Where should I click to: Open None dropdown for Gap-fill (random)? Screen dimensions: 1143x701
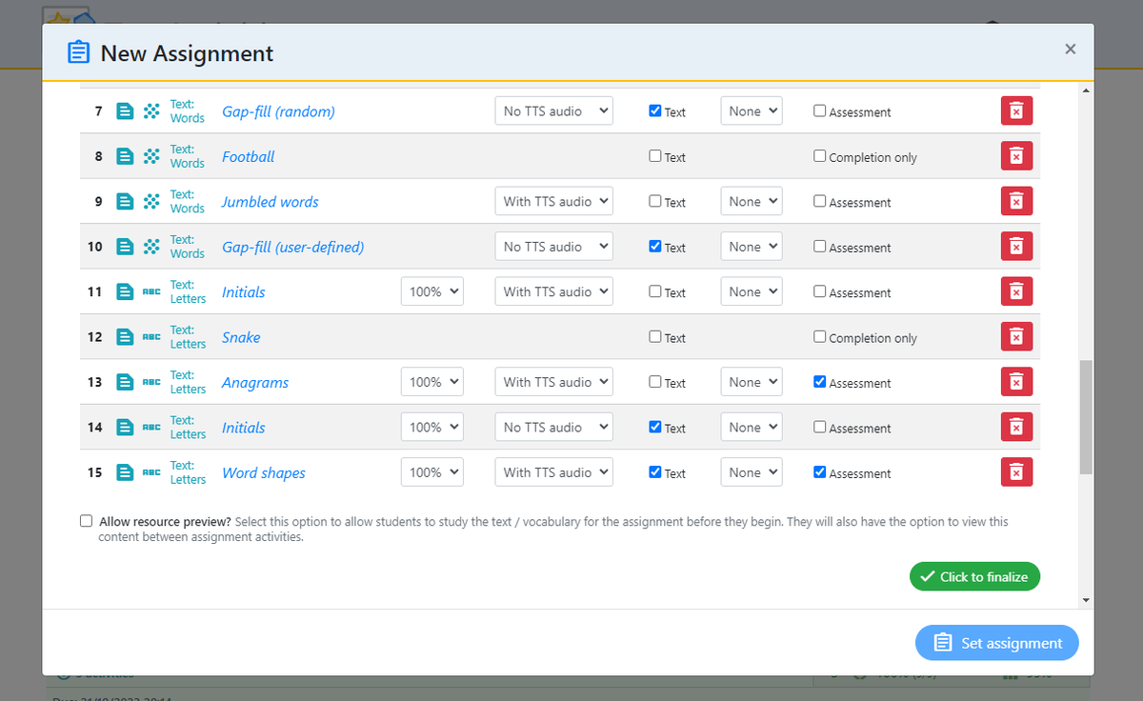click(752, 110)
